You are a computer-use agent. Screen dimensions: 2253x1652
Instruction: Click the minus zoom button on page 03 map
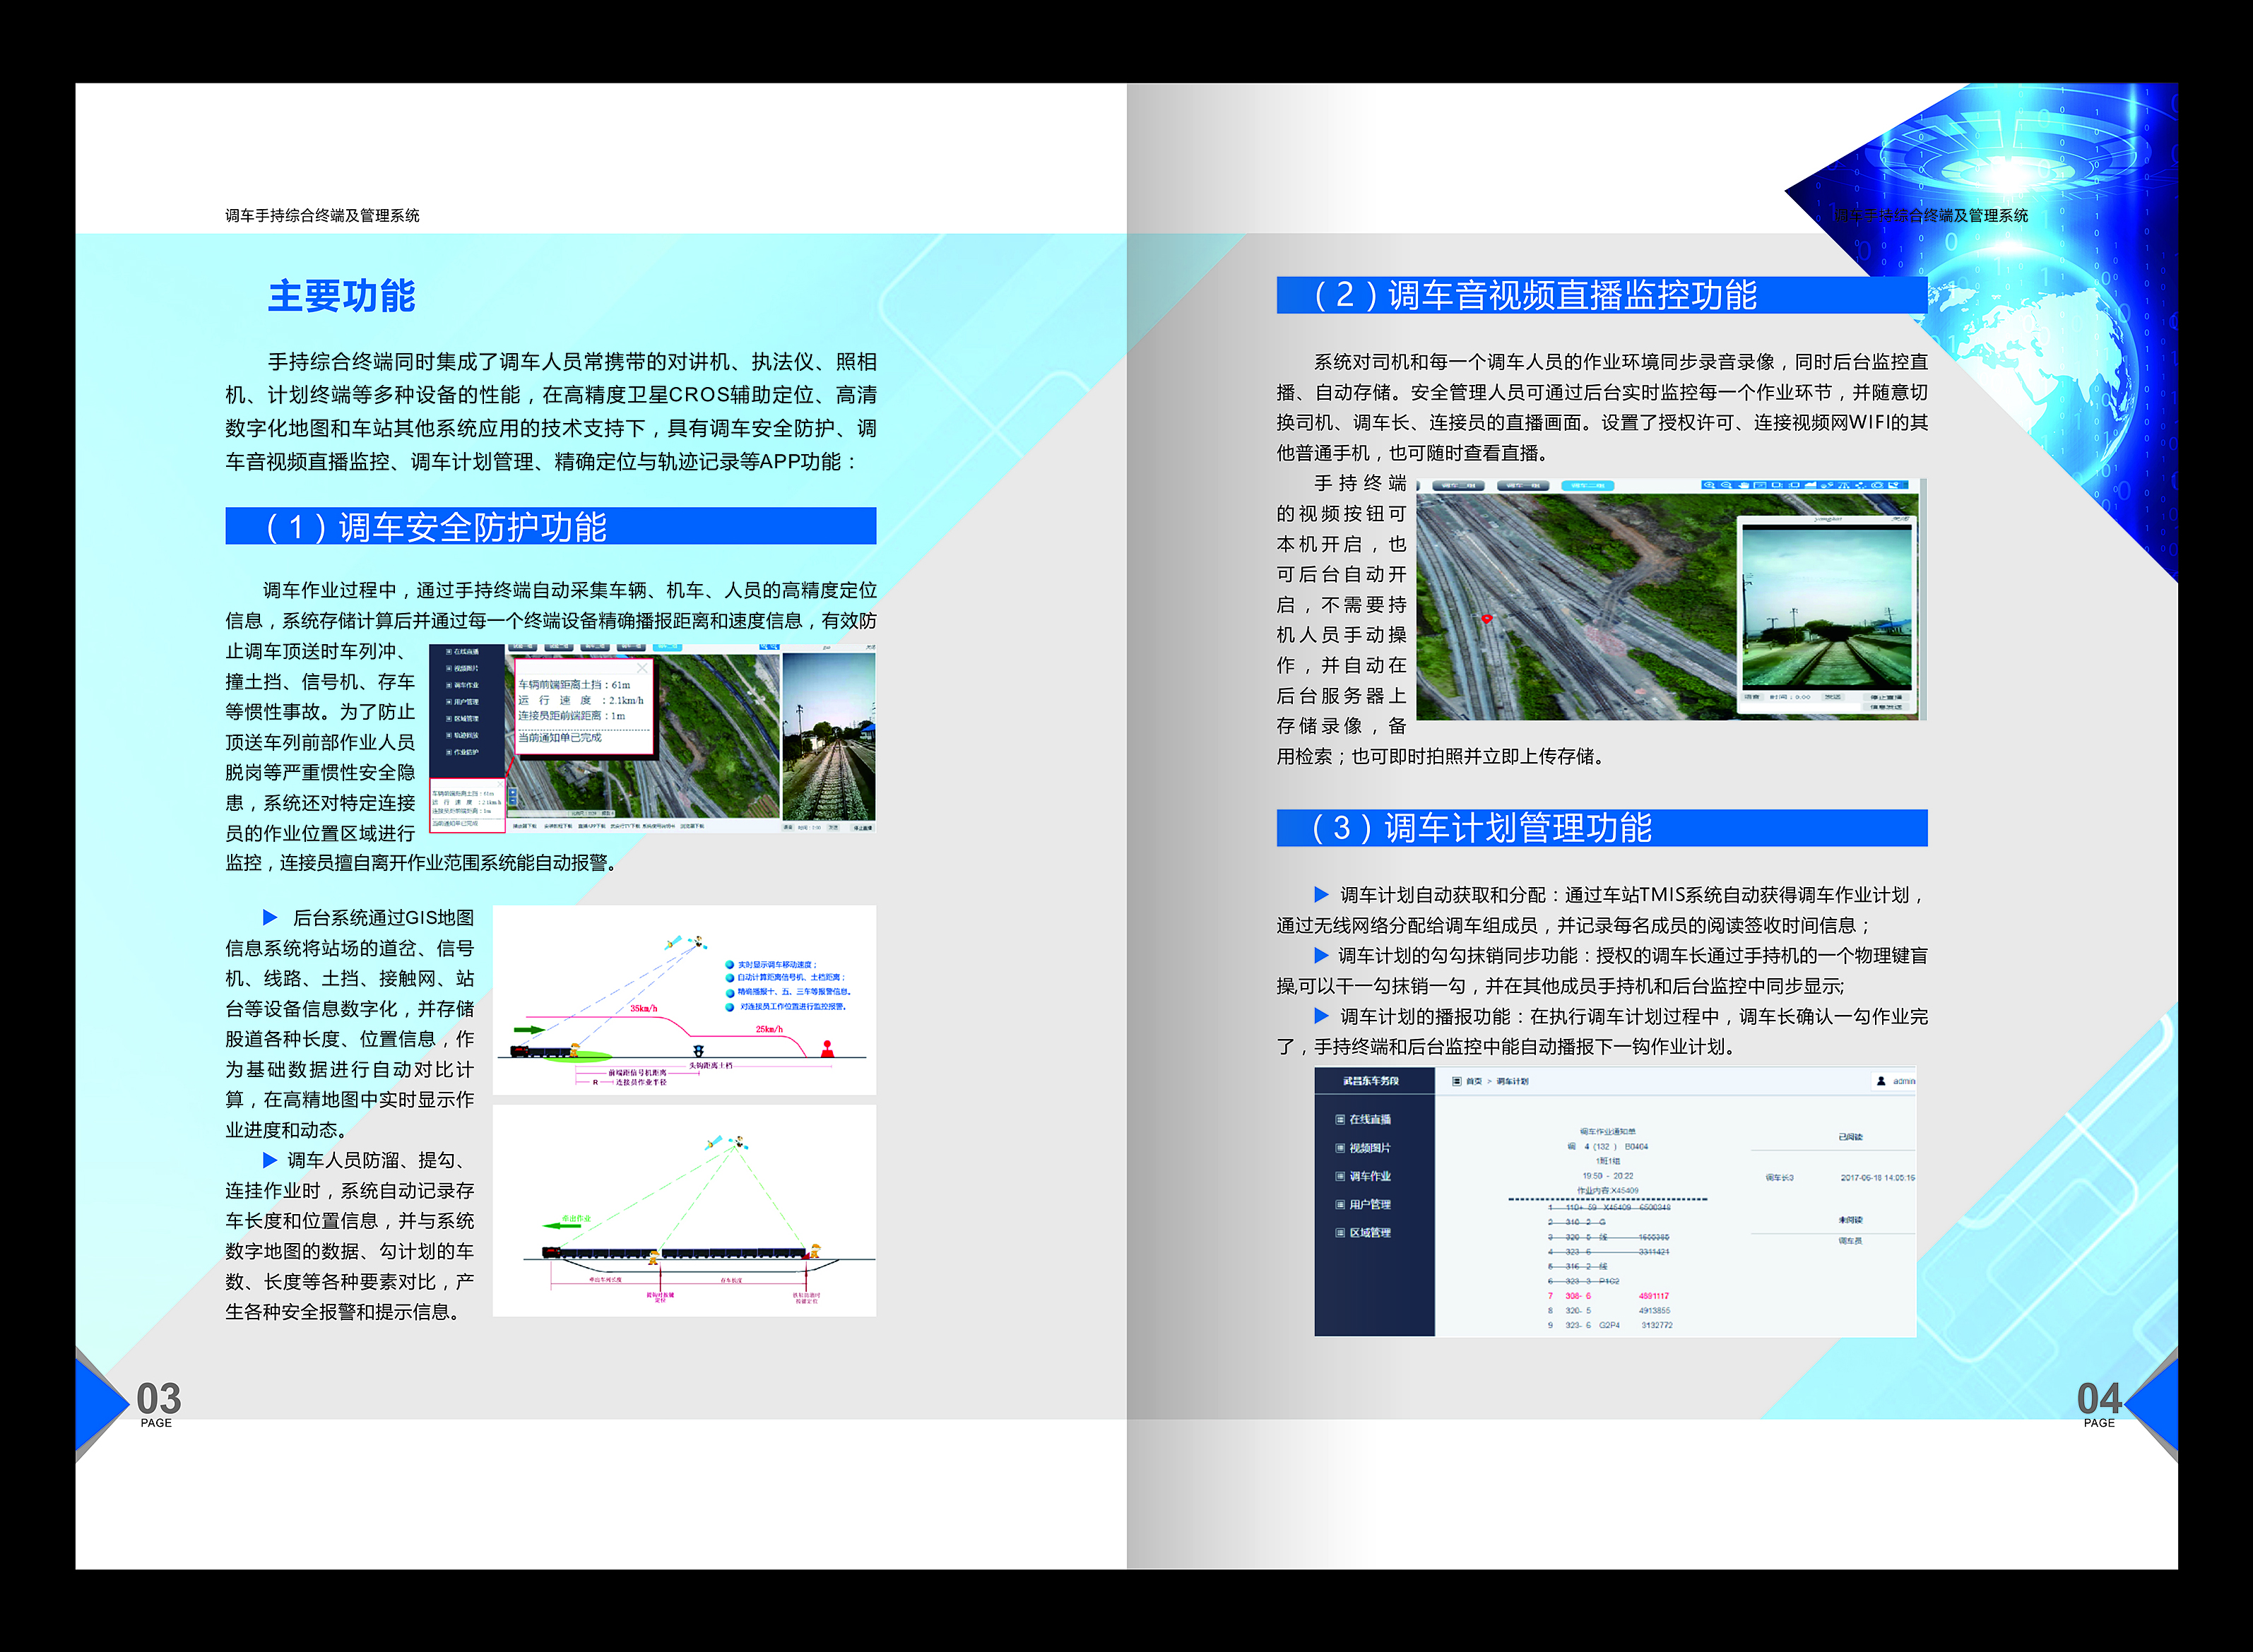coord(513,801)
